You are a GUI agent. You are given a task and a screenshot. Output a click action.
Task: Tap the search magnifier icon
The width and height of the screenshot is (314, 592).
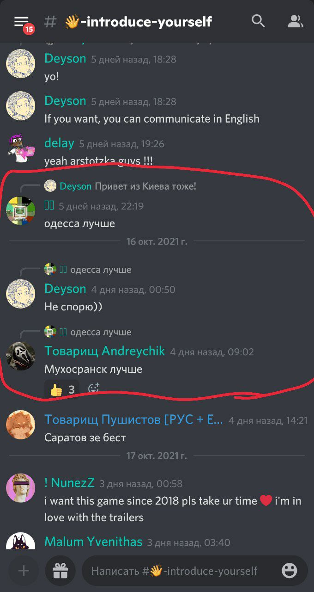click(258, 21)
